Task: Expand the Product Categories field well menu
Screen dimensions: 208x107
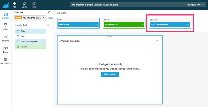Action: 187,25
